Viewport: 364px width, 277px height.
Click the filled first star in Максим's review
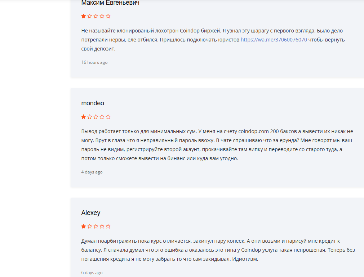84,16
